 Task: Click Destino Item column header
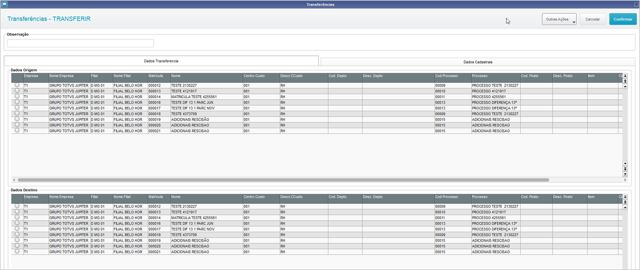pyautogui.click(x=603, y=199)
